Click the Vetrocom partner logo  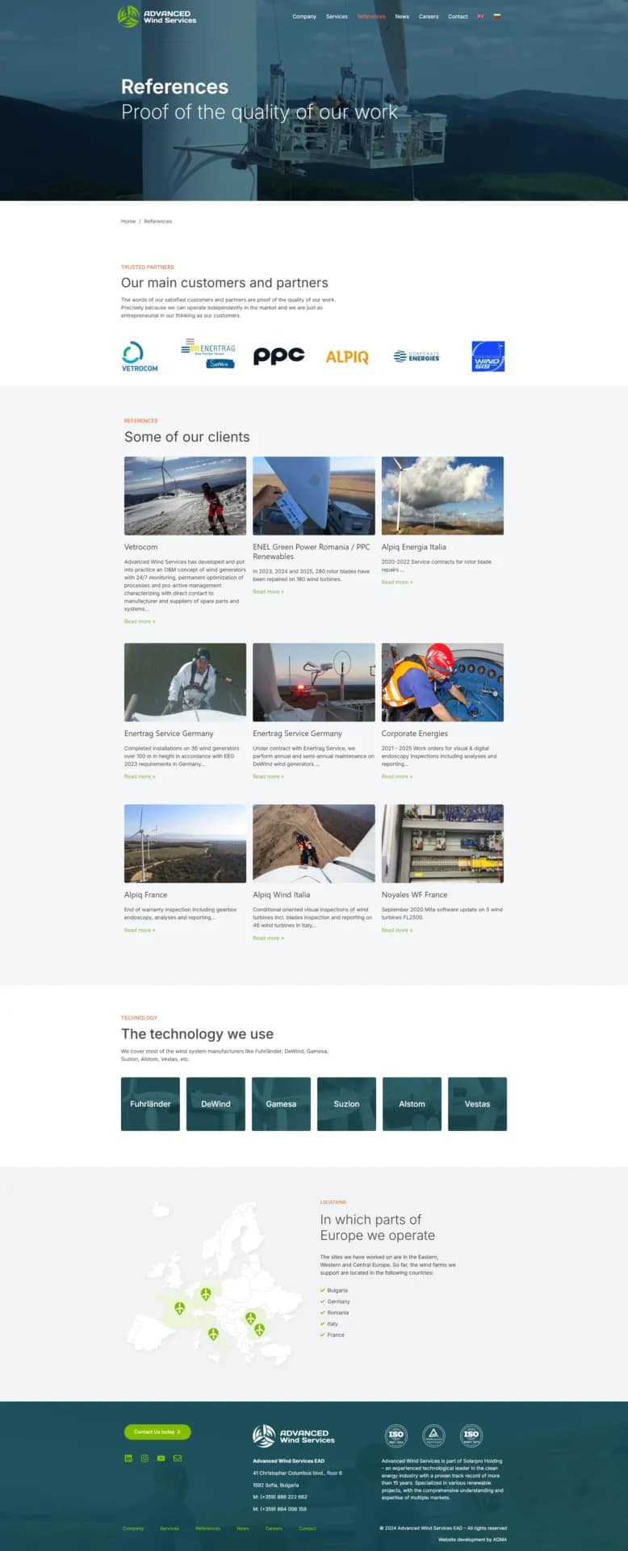click(140, 356)
